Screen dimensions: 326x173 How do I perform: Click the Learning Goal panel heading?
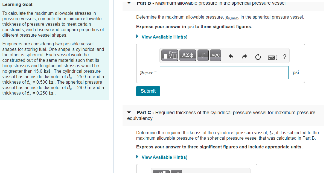(17, 5)
